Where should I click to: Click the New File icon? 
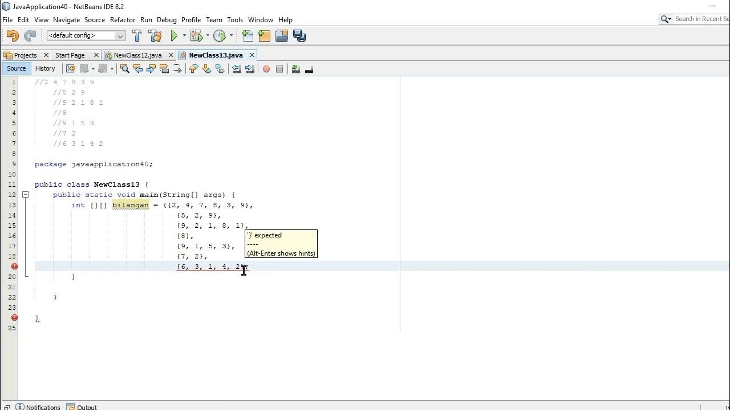pos(247,35)
